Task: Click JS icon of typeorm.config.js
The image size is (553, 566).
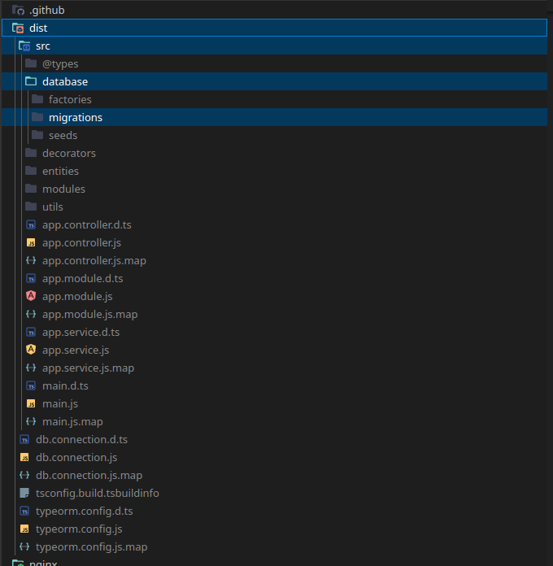Action: click(24, 529)
